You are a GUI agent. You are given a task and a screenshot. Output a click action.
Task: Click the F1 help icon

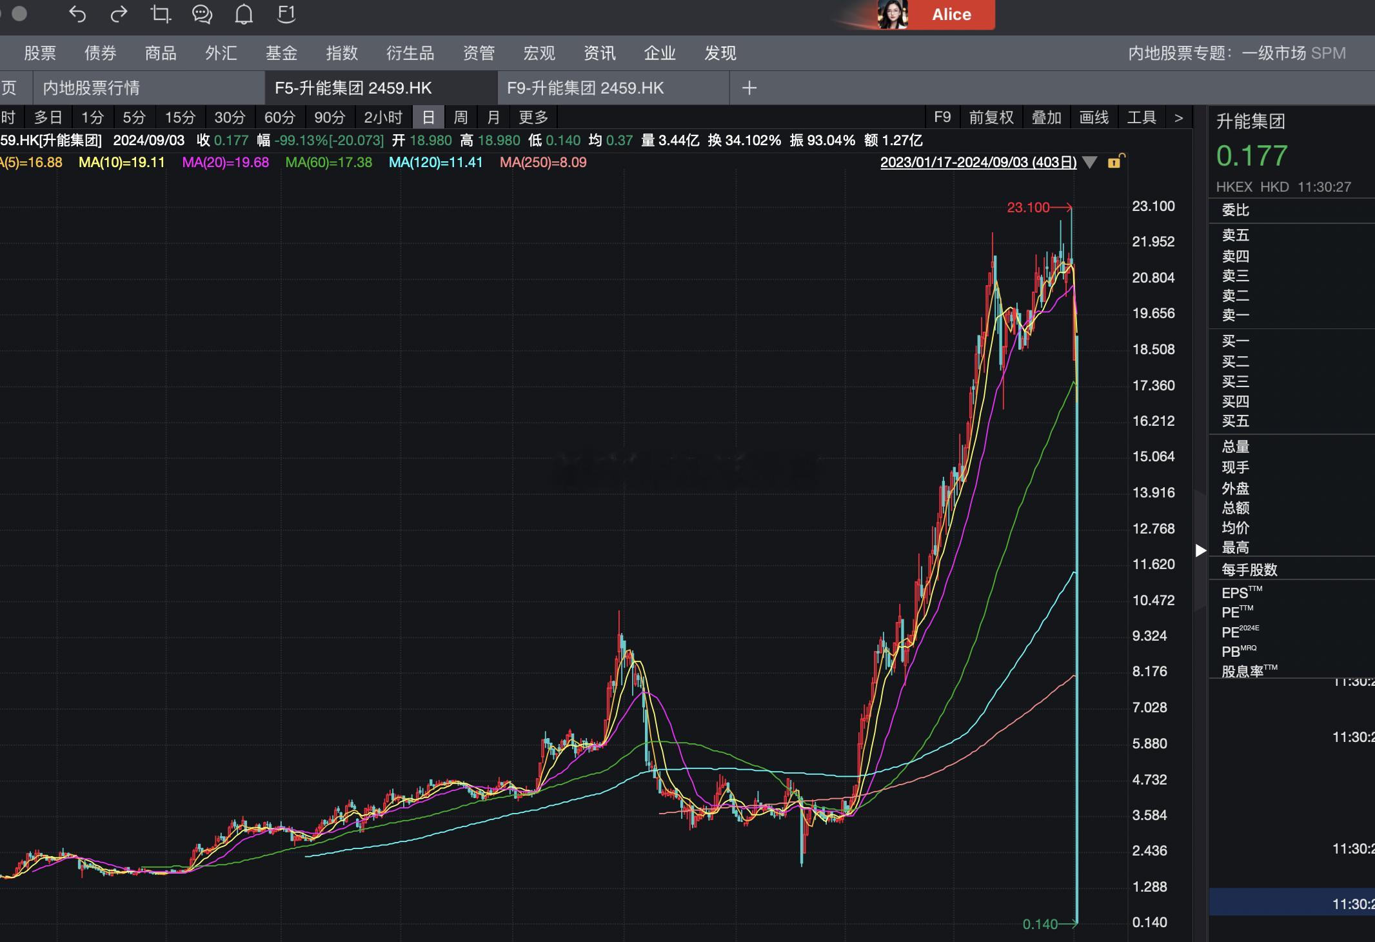pyautogui.click(x=286, y=14)
